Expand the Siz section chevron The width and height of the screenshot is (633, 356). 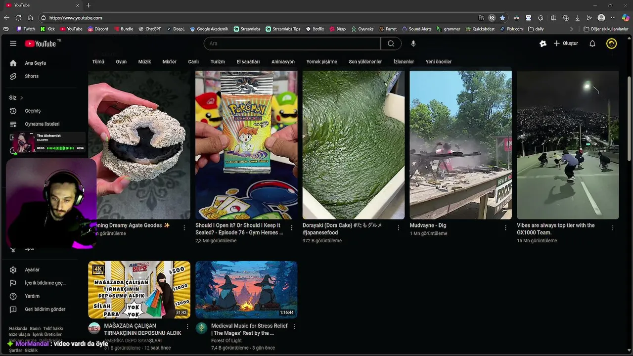[21, 98]
